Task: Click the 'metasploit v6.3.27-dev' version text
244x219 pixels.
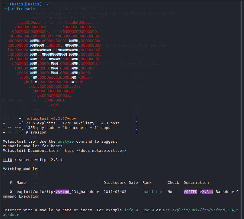Action: click(x=51, y=119)
